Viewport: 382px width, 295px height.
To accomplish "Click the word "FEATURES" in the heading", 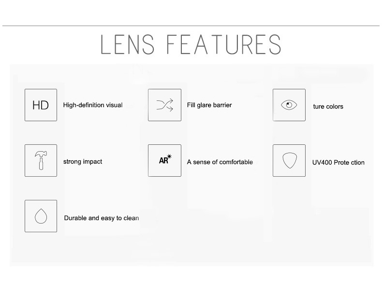I will click(x=223, y=44).
